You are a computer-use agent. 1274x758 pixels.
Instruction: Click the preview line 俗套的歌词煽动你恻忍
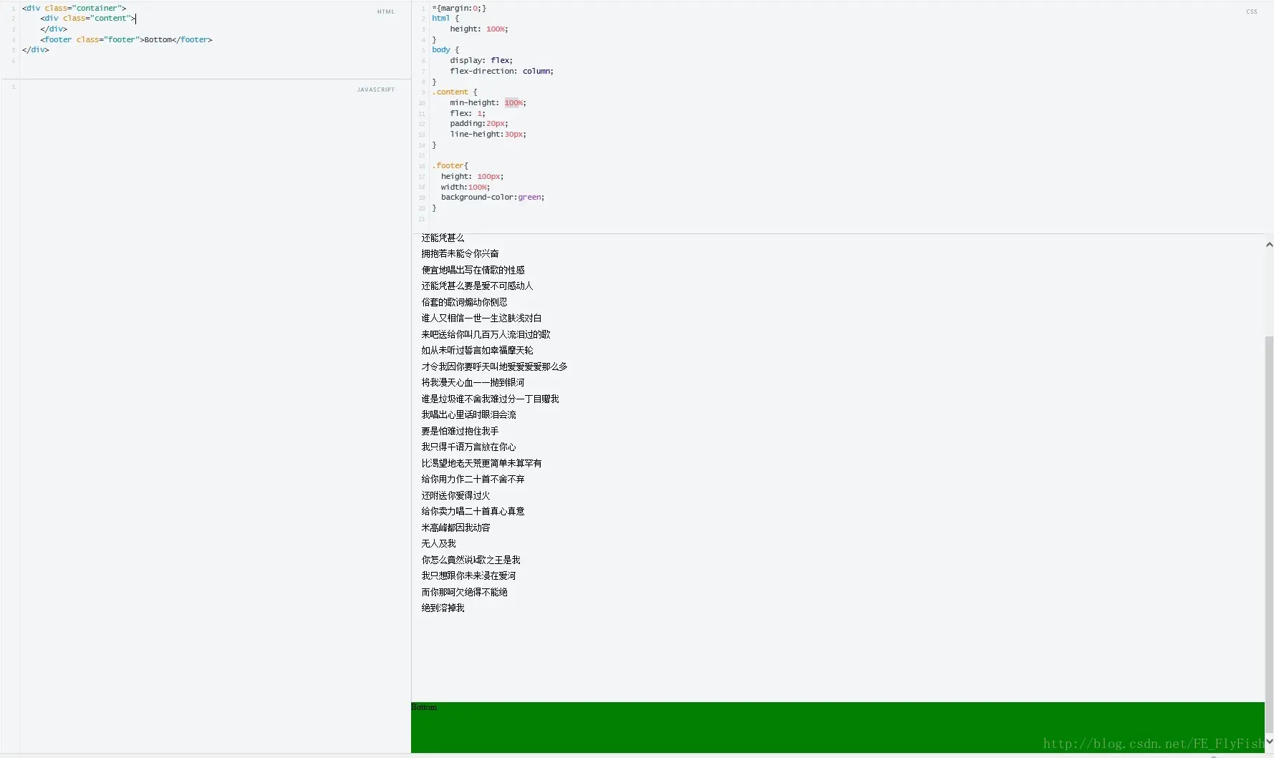click(x=464, y=302)
